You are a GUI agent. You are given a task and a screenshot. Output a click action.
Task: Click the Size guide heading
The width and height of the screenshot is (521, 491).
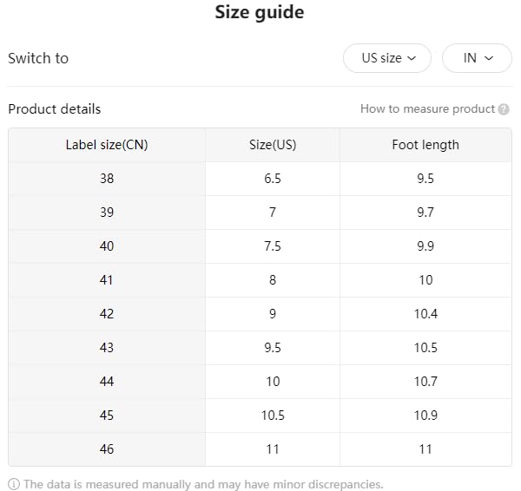[x=260, y=13]
